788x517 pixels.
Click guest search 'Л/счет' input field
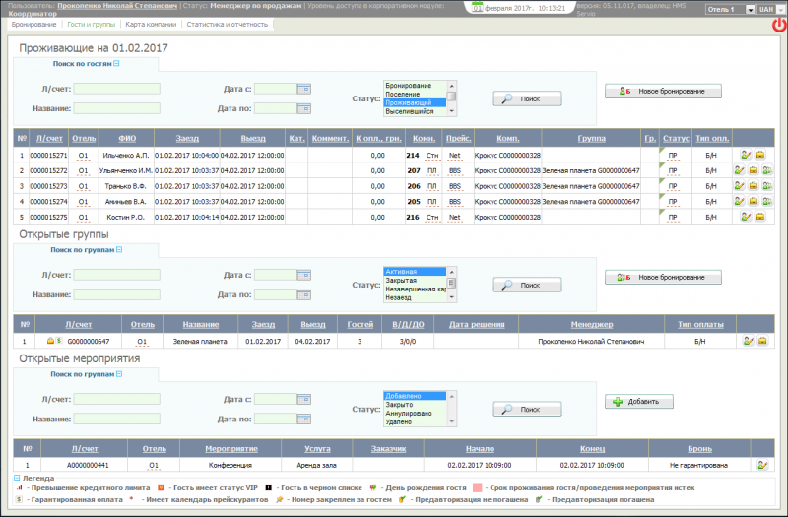tap(116, 90)
